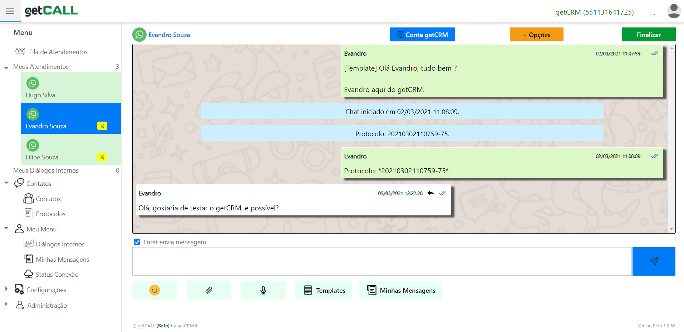Viewport: 684px width, 332px height.
Task: Click the message text input field
Action: tap(382, 261)
